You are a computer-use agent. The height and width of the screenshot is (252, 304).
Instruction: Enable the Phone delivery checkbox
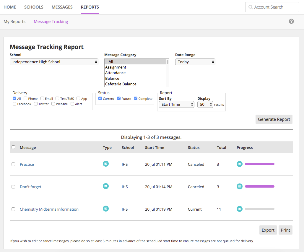[25, 98]
